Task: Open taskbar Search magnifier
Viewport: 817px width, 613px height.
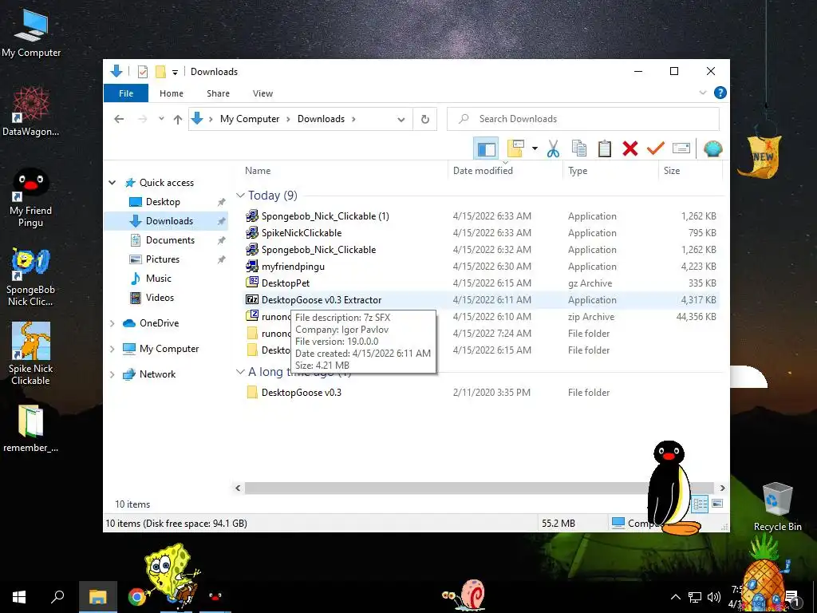Action: click(57, 597)
